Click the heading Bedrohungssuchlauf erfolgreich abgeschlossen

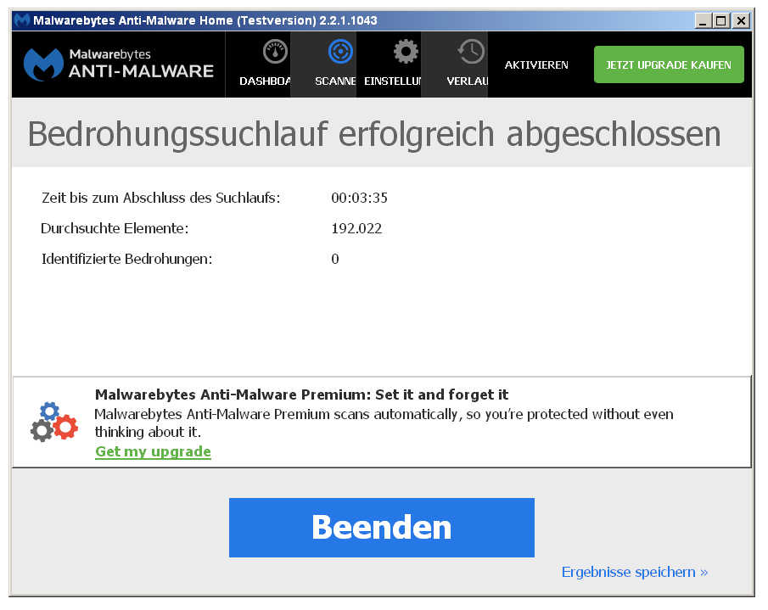tap(374, 134)
